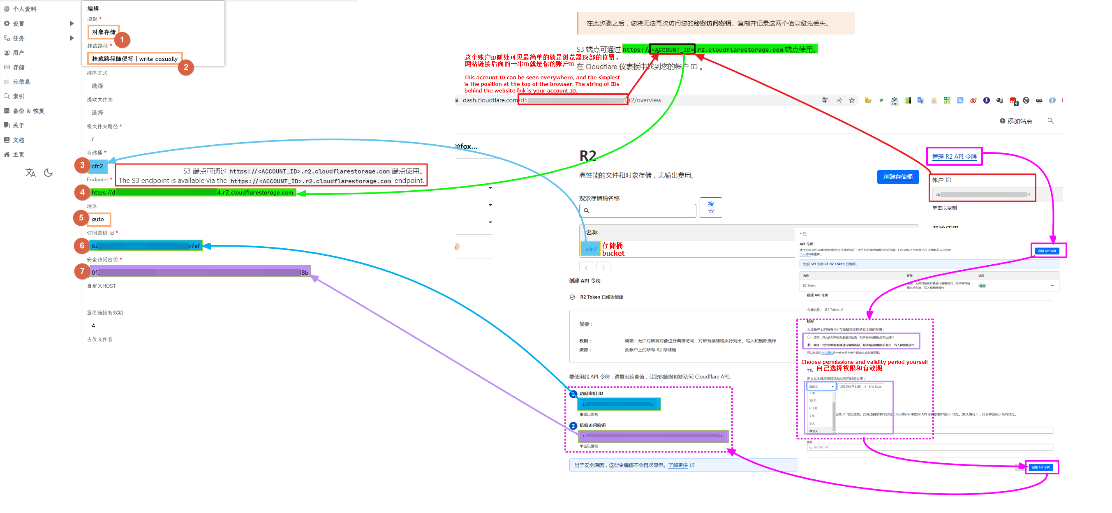Image resolution: width=1112 pixels, height=513 pixels.
Task: Click the blue 创建存储桶 button
Action: point(898,177)
